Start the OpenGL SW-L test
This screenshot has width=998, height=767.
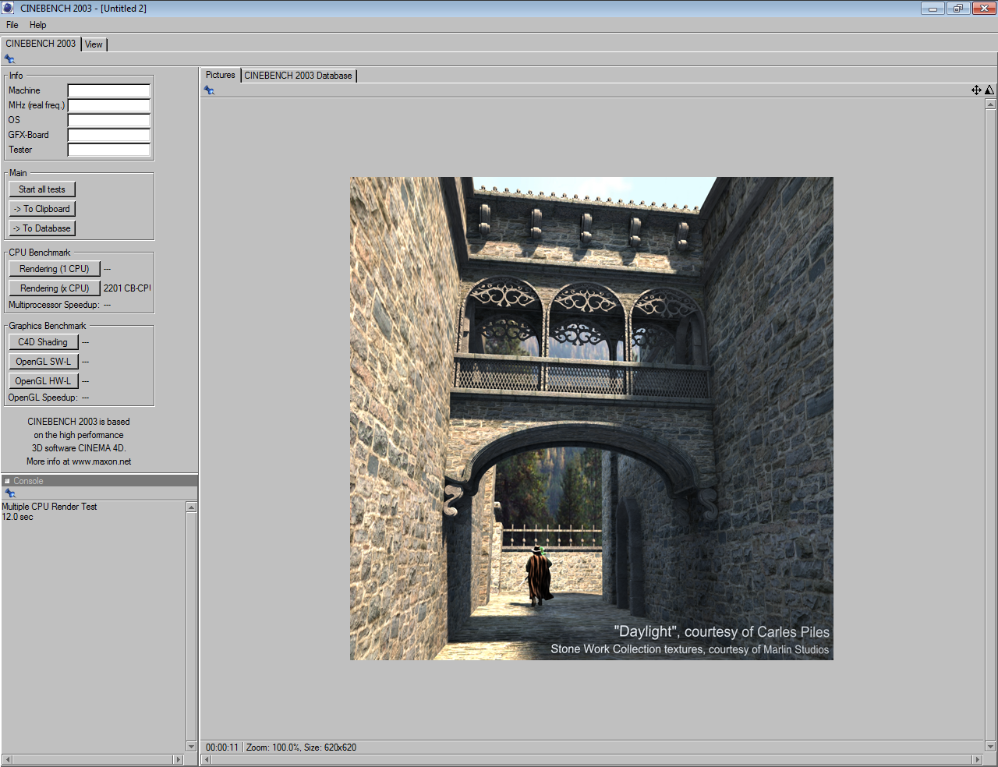pos(44,362)
